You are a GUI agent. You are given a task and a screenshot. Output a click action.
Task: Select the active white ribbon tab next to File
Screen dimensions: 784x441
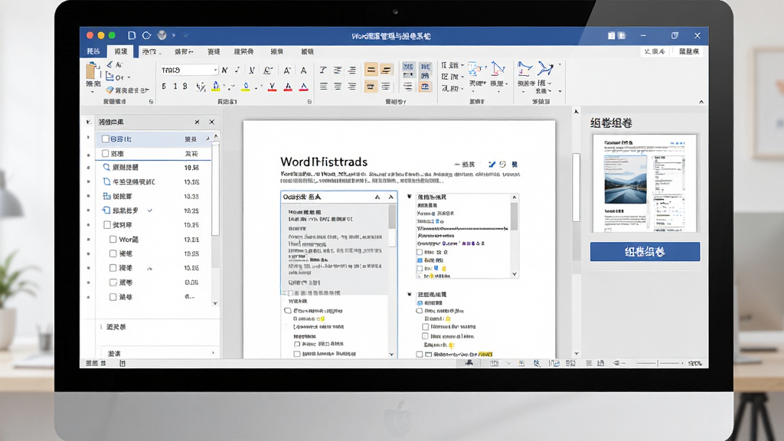click(120, 51)
